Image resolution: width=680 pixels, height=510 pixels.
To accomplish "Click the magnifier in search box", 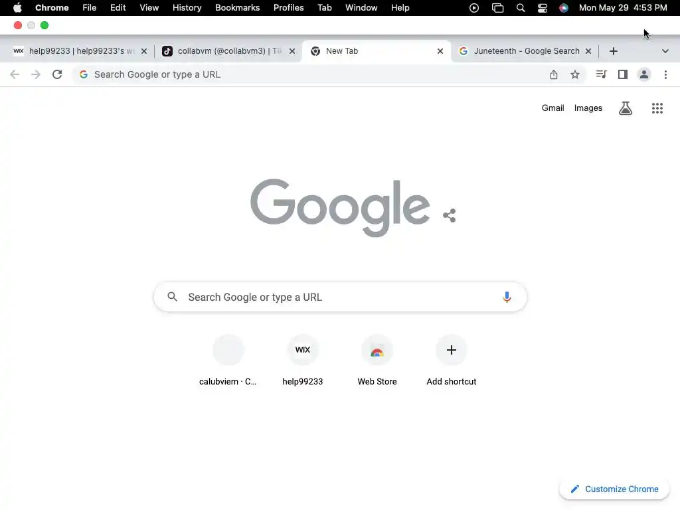I will point(173,297).
